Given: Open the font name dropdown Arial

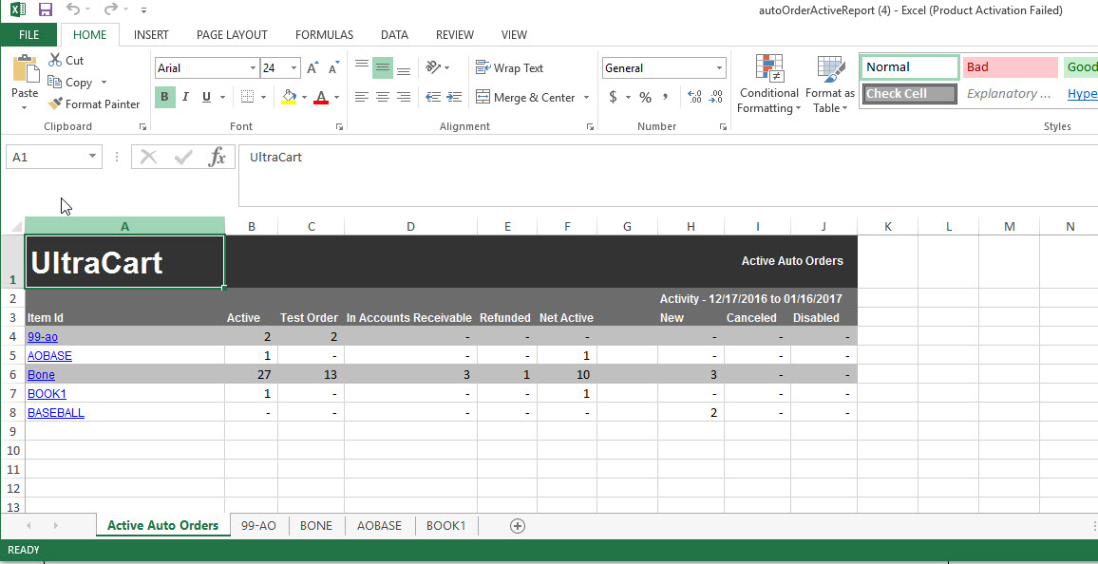Looking at the screenshot, I should pyautogui.click(x=253, y=67).
